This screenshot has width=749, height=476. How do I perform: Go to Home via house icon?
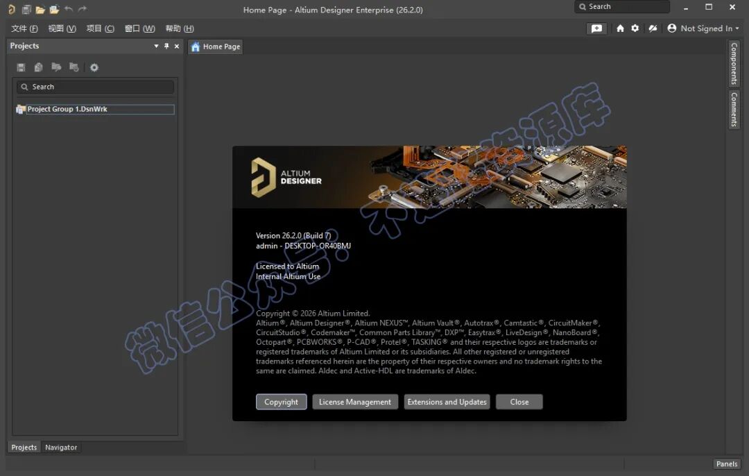click(x=620, y=28)
